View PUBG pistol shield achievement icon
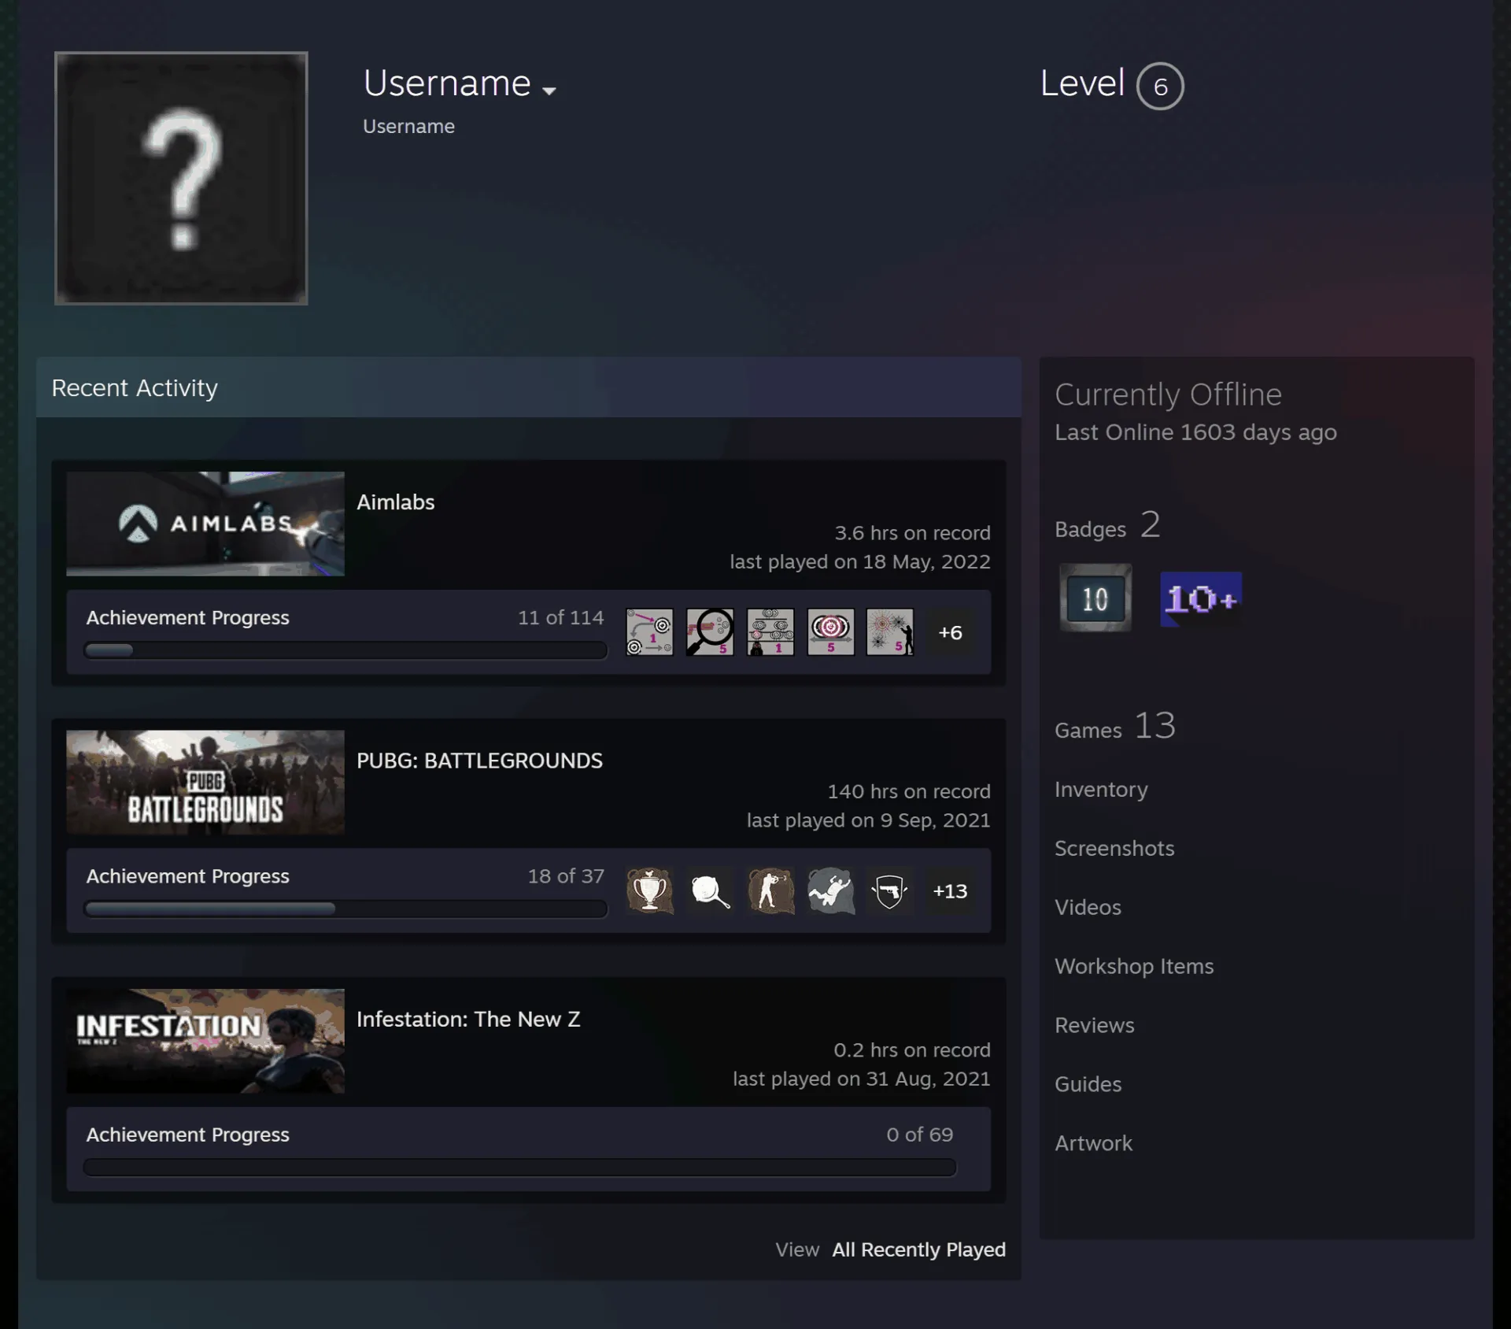The image size is (1511, 1329). tap(890, 890)
